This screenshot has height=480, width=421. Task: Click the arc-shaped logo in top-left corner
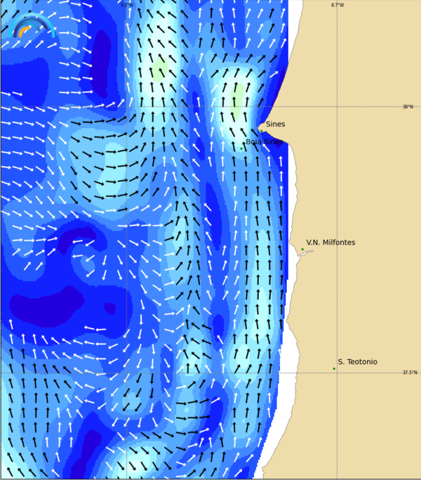pos(32,26)
